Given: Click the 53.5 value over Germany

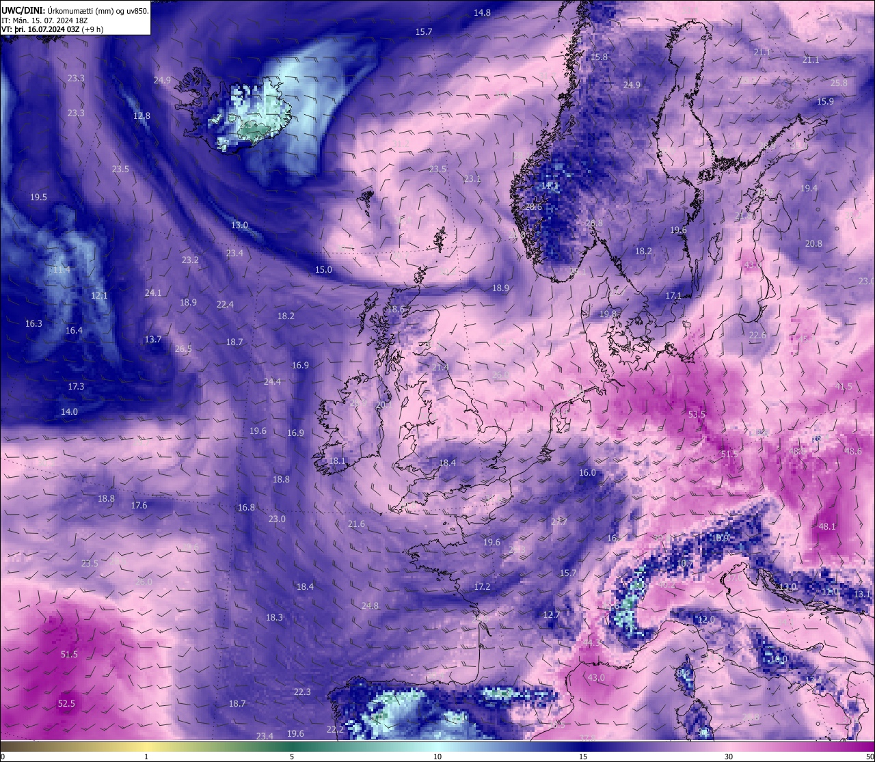Looking at the screenshot, I should [x=697, y=414].
